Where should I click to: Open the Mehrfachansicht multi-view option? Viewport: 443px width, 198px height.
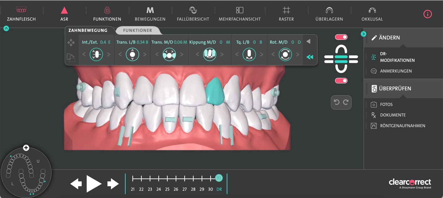tap(239, 11)
